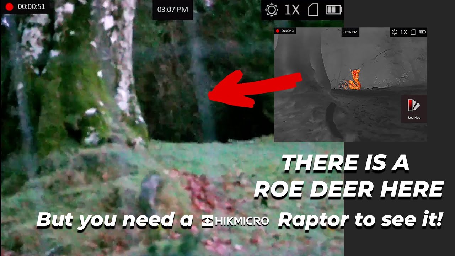Click the 00:00:43 timer in thermal inset

point(287,31)
